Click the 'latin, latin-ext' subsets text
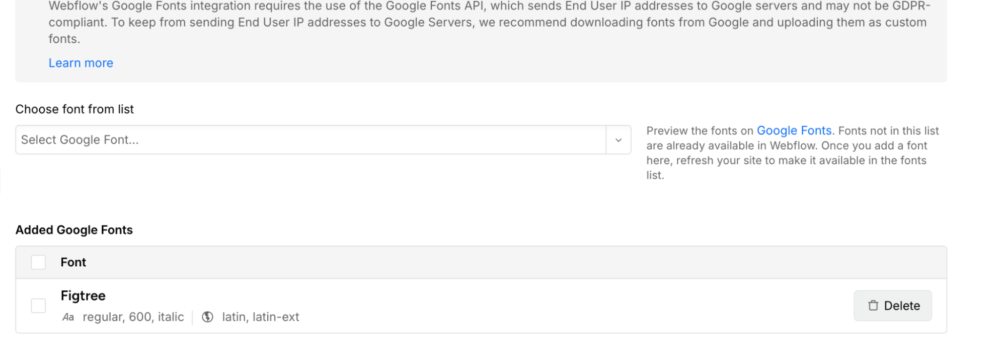1006x359 pixels. 261,317
